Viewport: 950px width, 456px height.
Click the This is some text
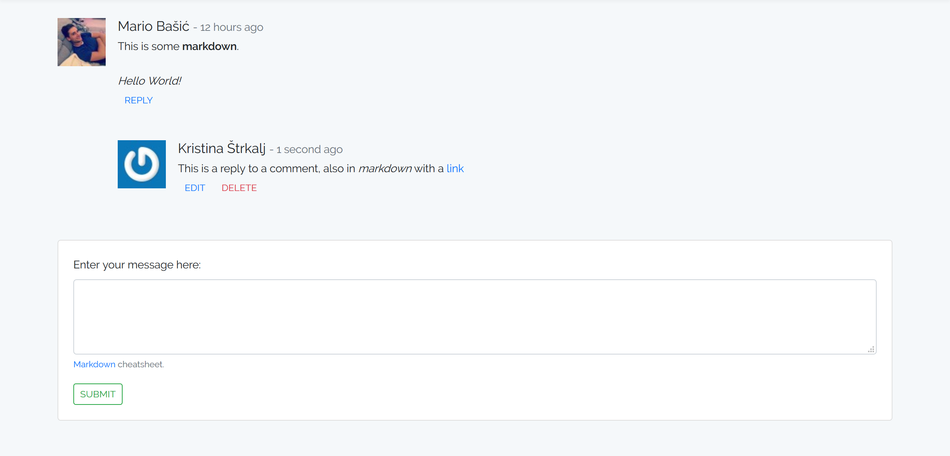click(149, 46)
